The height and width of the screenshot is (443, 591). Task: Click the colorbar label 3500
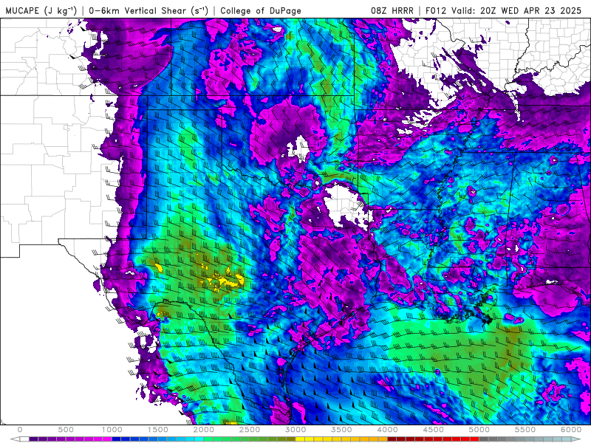(x=342, y=430)
